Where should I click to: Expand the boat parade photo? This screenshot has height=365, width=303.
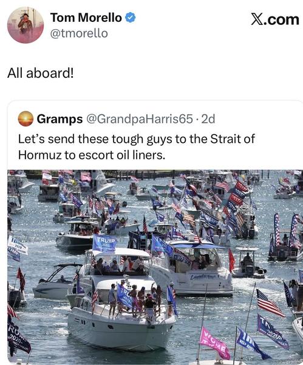click(x=155, y=267)
